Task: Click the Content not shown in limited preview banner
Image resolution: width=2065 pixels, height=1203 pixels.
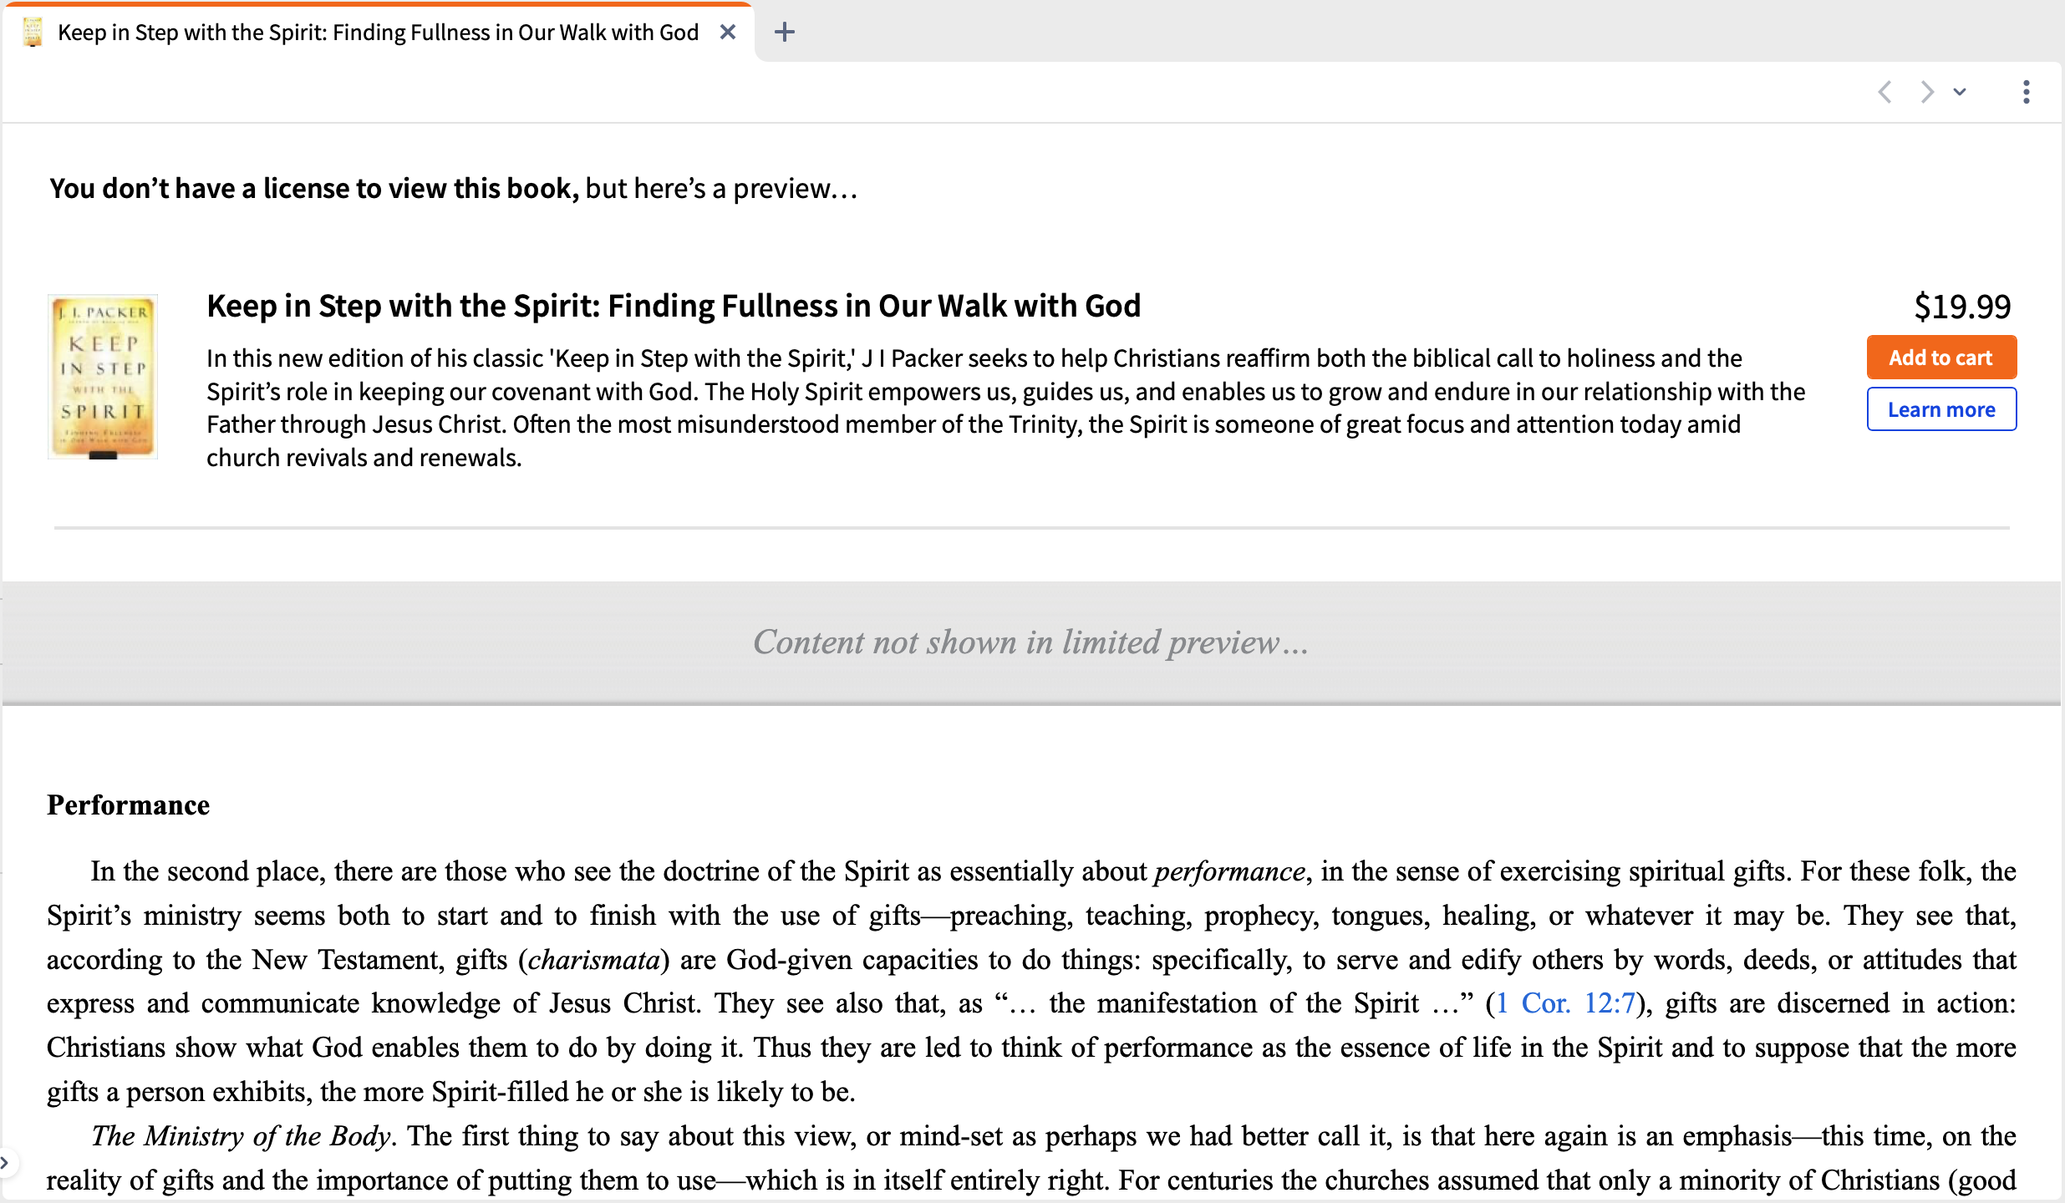Action: point(1031,642)
